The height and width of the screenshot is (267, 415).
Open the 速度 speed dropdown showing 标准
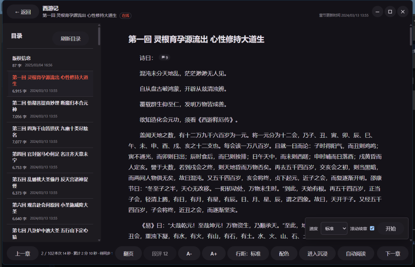coord(334,228)
